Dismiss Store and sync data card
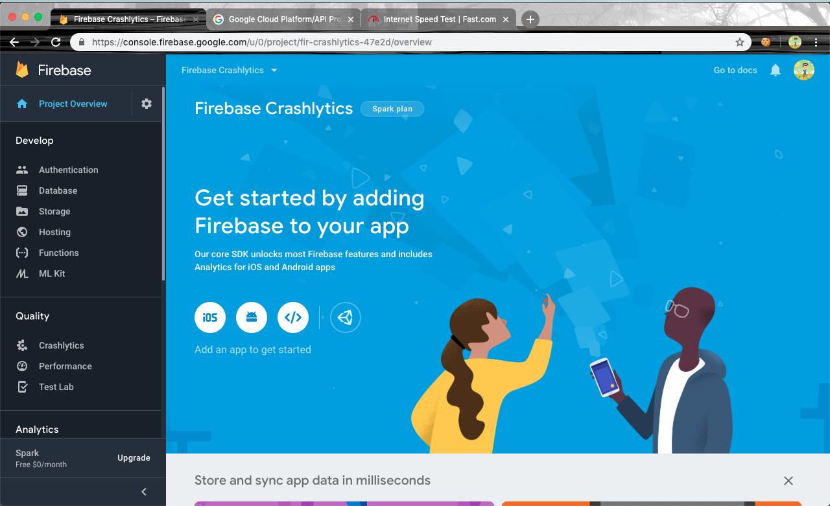The image size is (830, 506). [788, 481]
